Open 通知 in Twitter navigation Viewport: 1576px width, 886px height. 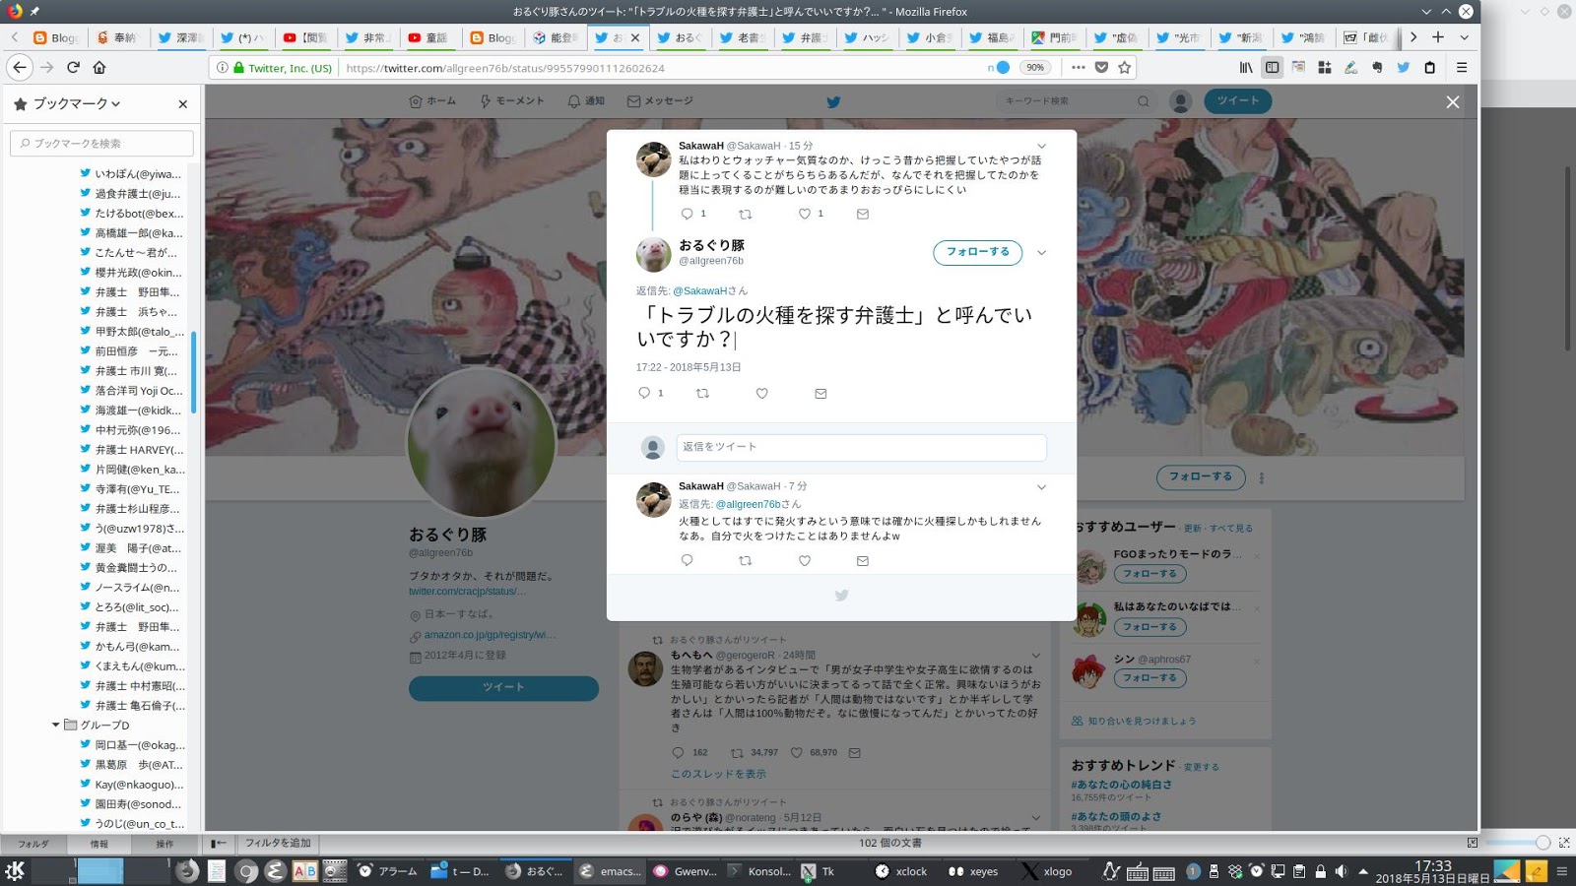tap(586, 100)
